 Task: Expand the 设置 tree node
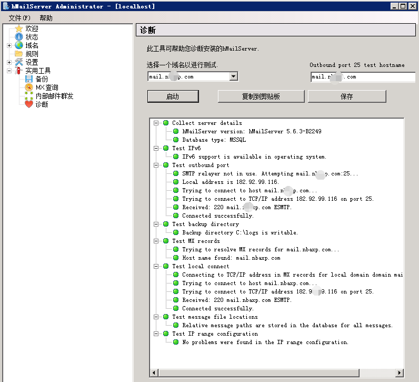coord(9,62)
